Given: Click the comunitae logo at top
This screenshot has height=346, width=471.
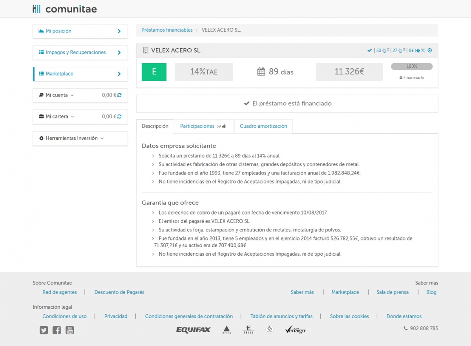Looking at the screenshot, I should tap(65, 9).
